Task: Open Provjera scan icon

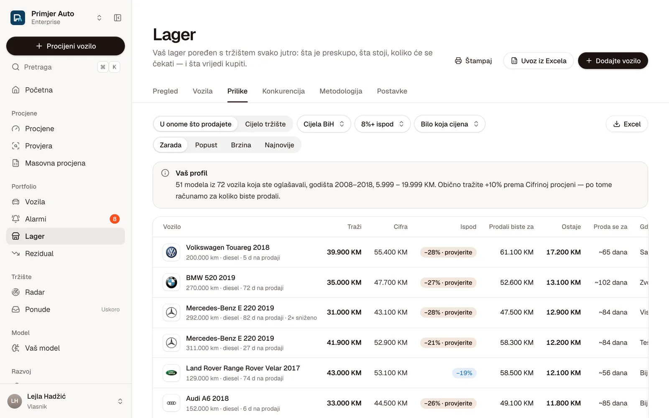Action: [x=16, y=146]
